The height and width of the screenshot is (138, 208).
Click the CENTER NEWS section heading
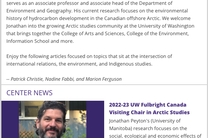point(29,93)
